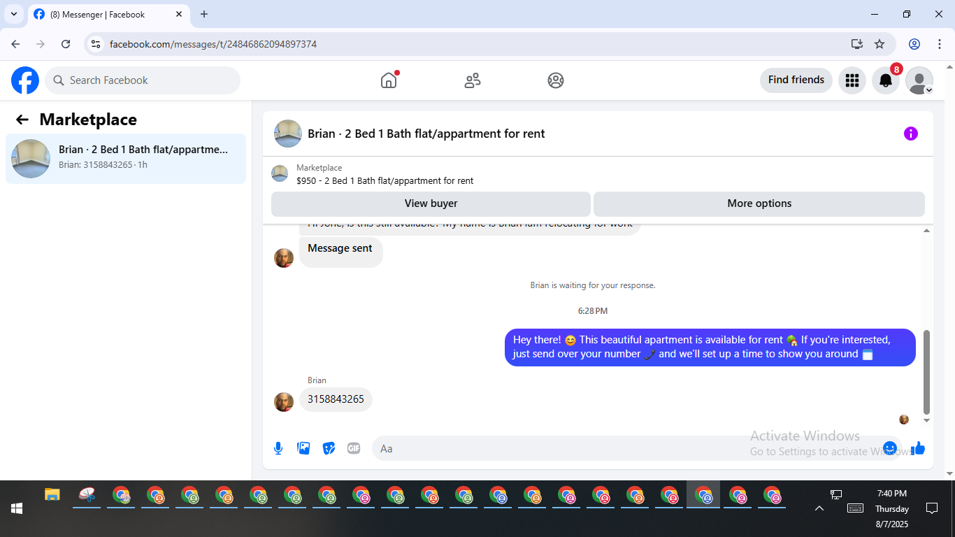Open the account menu avatar
Screen dimensions: 955x537
pyautogui.click(x=919, y=80)
